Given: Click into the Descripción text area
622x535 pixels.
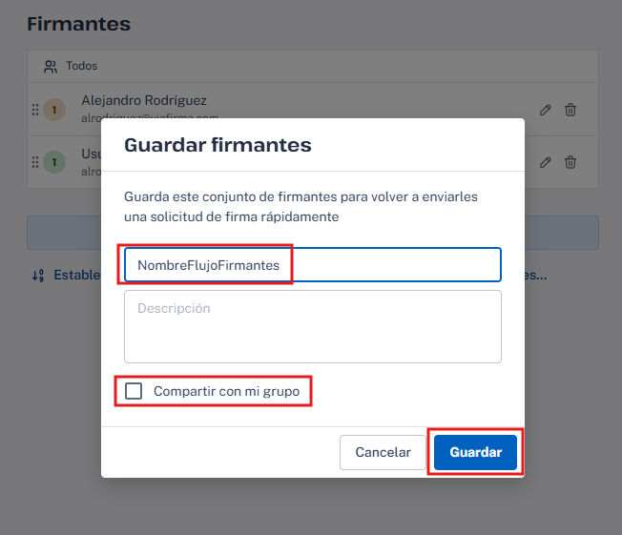Looking at the screenshot, I should coord(312,326).
